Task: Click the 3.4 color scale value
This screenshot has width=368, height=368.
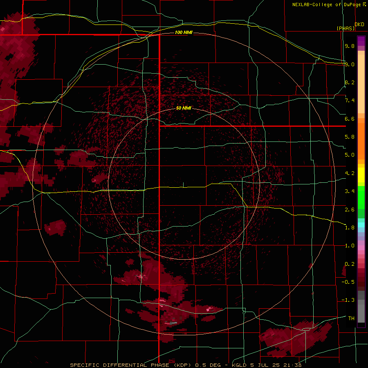Action: coord(350,191)
